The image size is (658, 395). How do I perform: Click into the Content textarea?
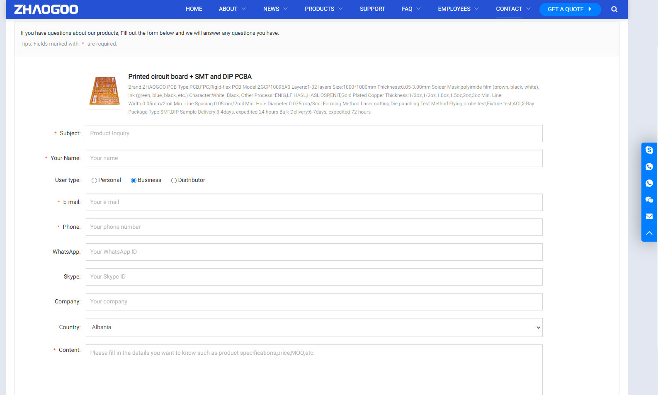[x=314, y=370]
